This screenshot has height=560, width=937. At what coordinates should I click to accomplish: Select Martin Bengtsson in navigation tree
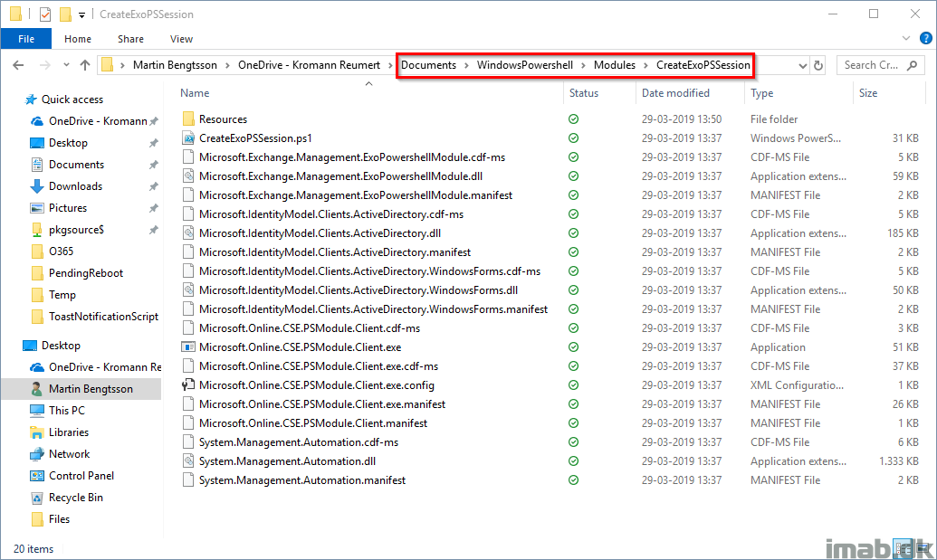coord(91,389)
